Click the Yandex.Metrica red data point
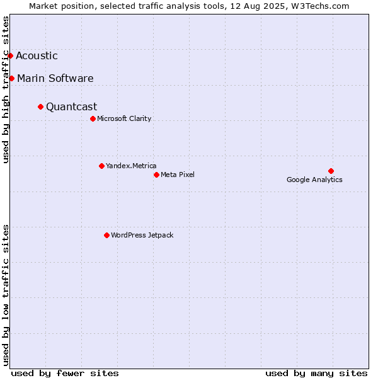This screenshot has width=378, height=378. (101, 166)
